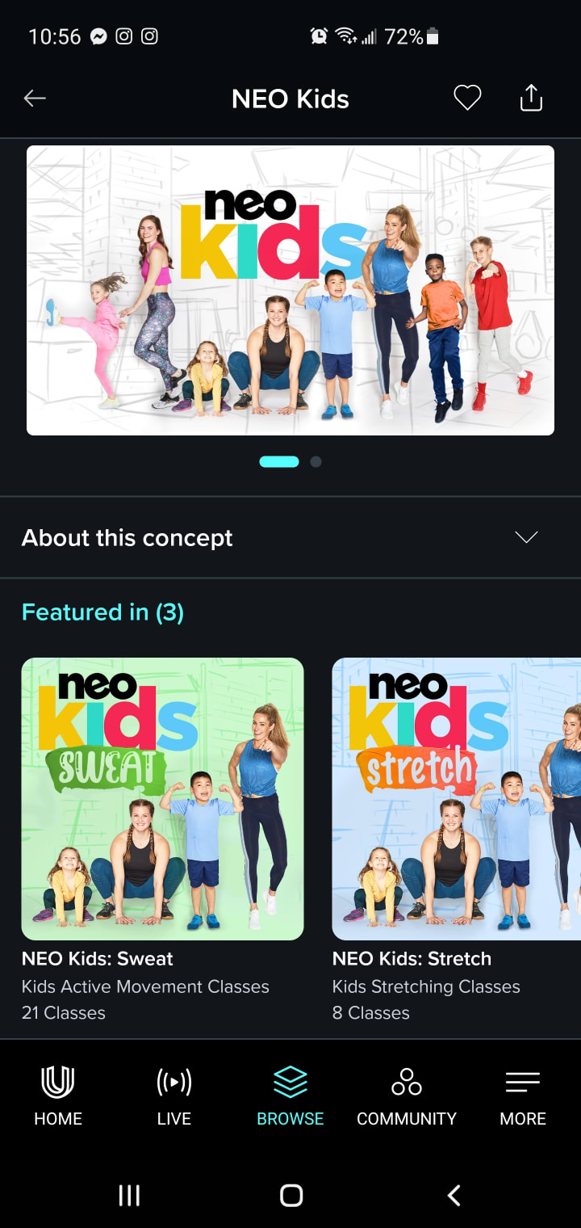Open the Community tab icon
Viewport: 581px width, 1228px height.
click(x=407, y=1082)
